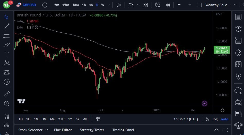Image resolution: width=244 pixels, height=135 pixels.
Task: Set timeframe to 4h
Action: 91,5
